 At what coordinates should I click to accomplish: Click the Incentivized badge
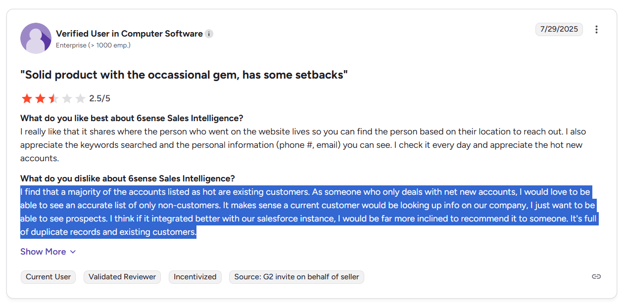click(195, 277)
